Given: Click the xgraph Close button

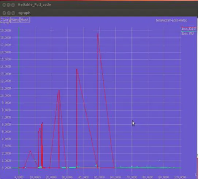Looking at the screenshot, I should [5, 20].
